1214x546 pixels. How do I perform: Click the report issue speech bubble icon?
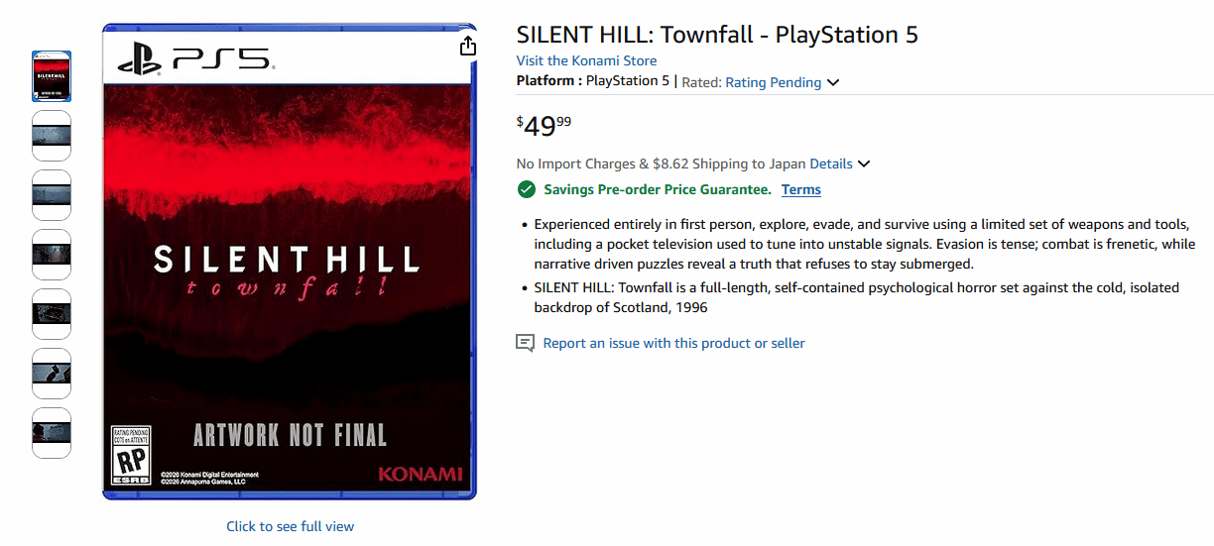pos(525,343)
